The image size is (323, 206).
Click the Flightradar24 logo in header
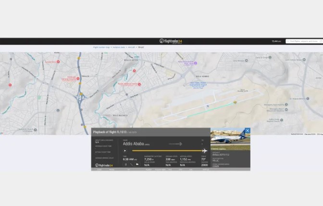171,41
